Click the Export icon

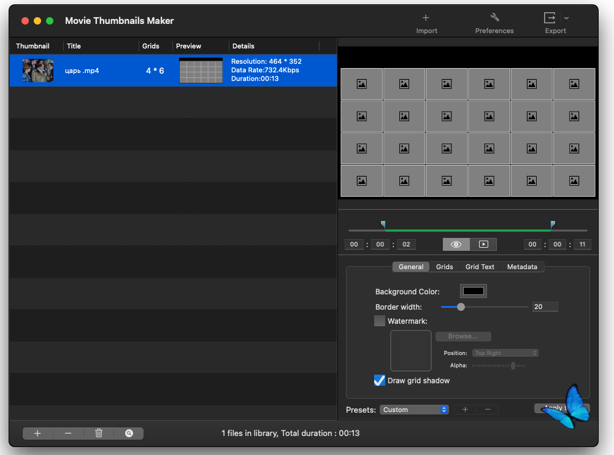pos(550,18)
